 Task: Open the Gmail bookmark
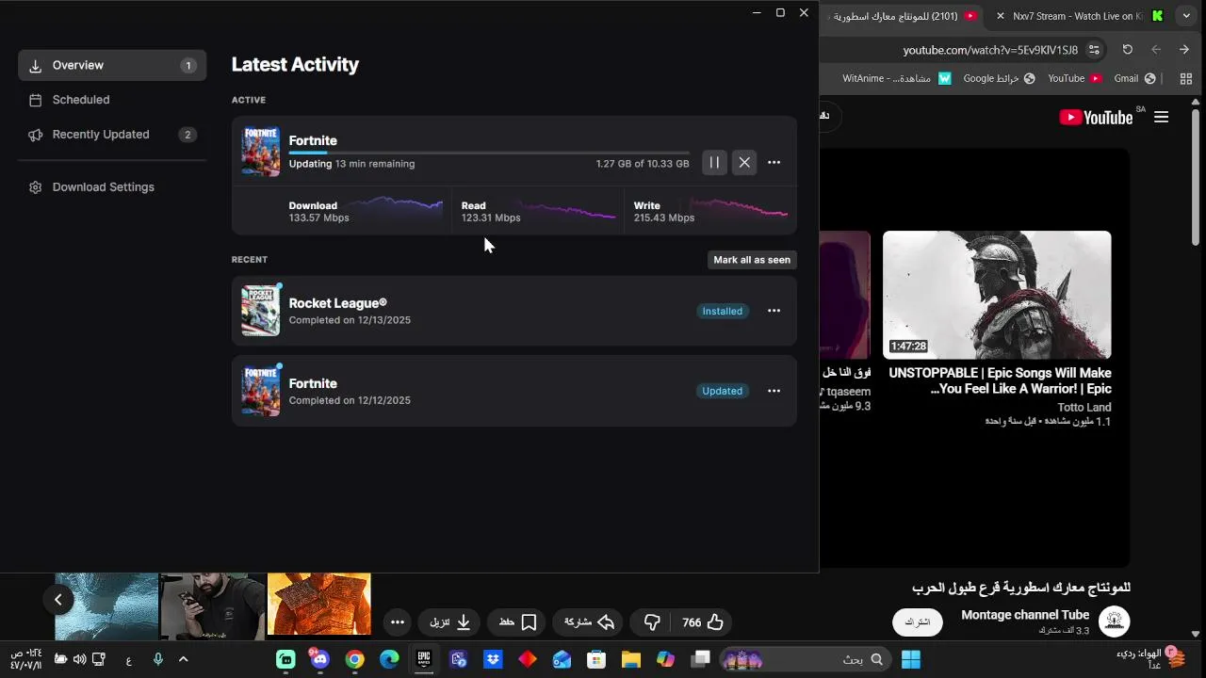pos(1134,78)
